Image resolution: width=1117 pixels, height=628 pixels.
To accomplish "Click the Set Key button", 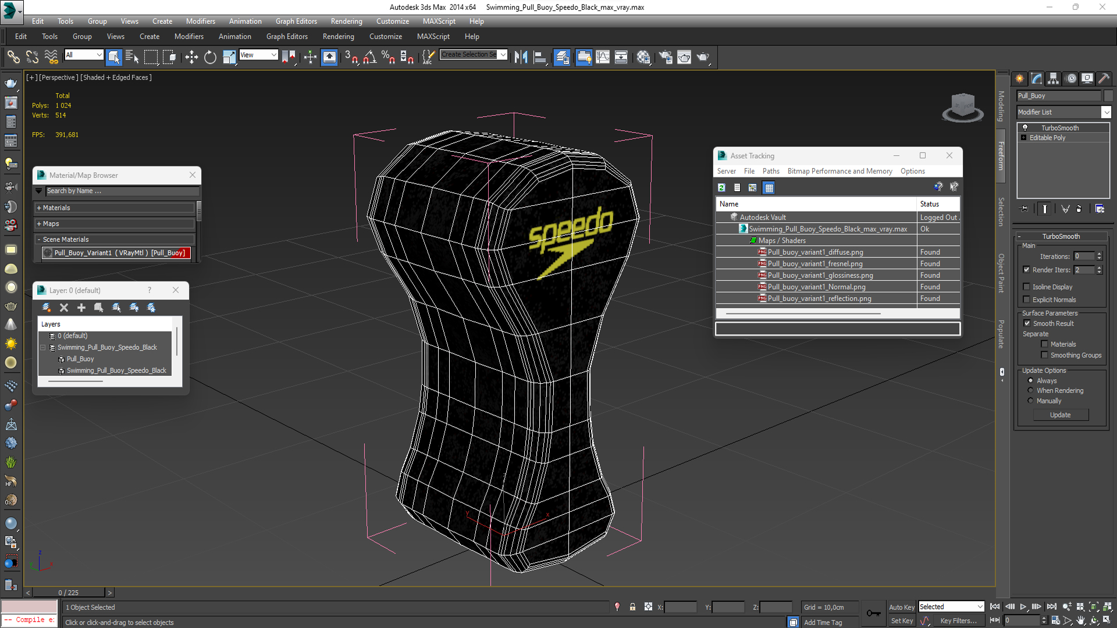I will [x=902, y=621].
